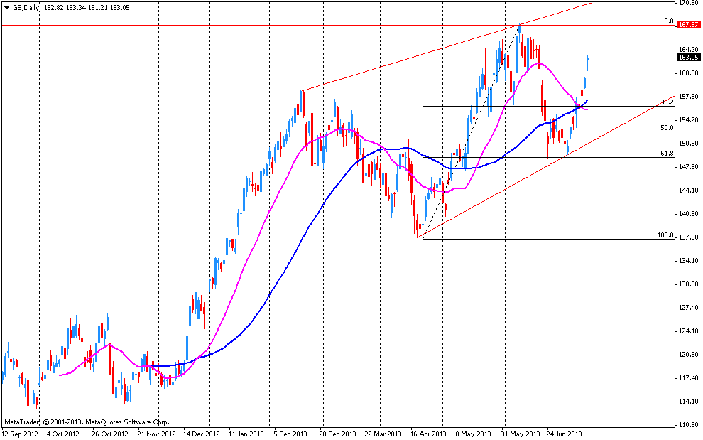Screen dimensions: 703x440
Task: Click the 130.80 price axis label
Action: [x=689, y=284]
